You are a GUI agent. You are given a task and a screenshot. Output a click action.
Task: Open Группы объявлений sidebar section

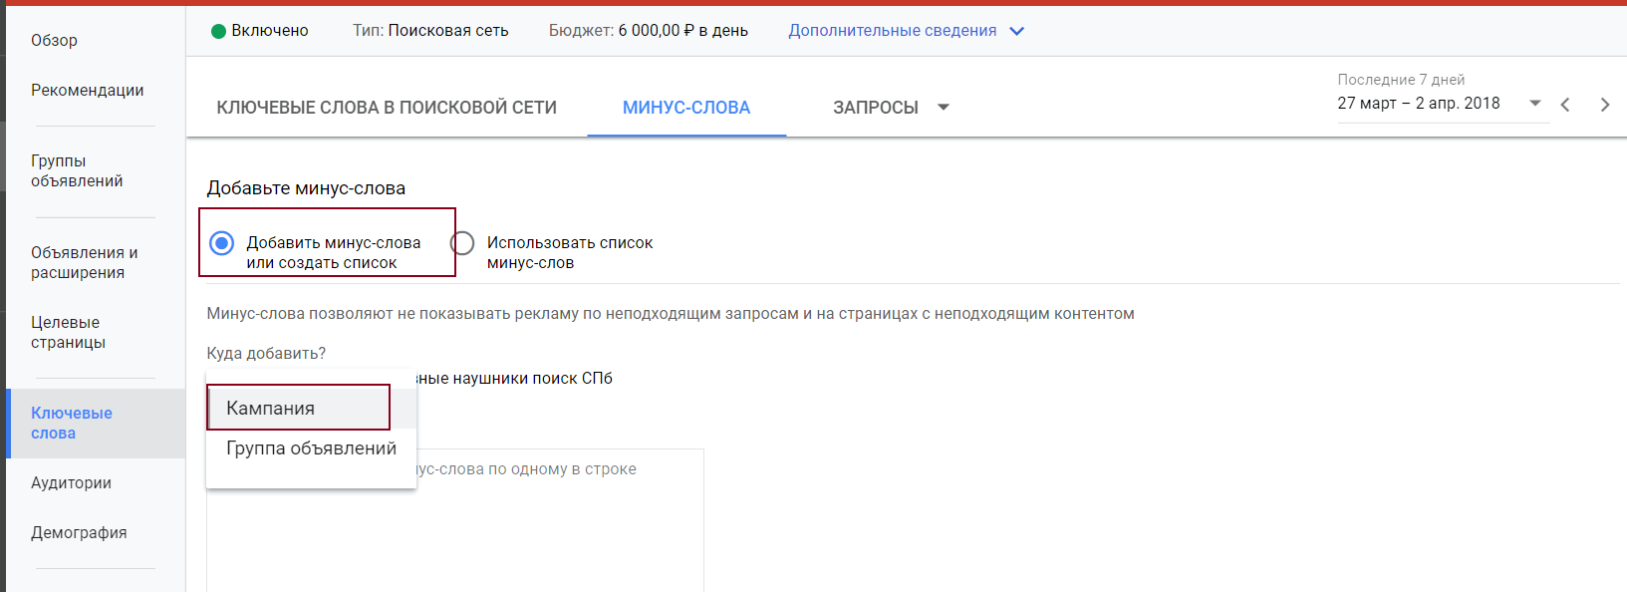pyautogui.click(x=77, y=171)
